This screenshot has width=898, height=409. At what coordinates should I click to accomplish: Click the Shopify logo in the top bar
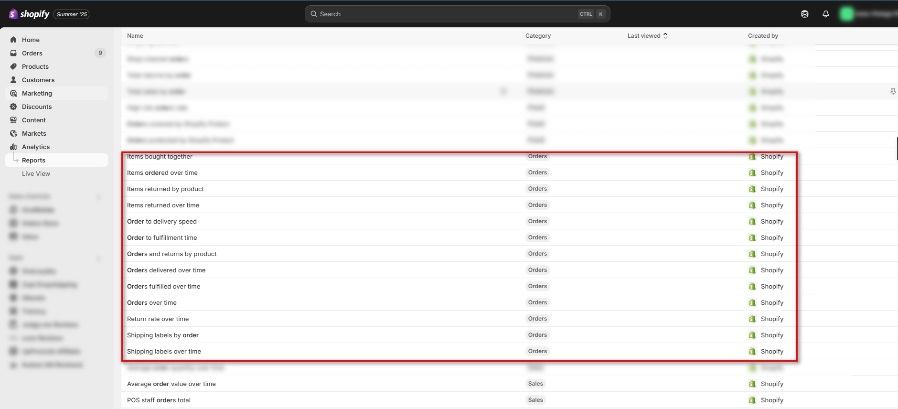coord(29,14)
